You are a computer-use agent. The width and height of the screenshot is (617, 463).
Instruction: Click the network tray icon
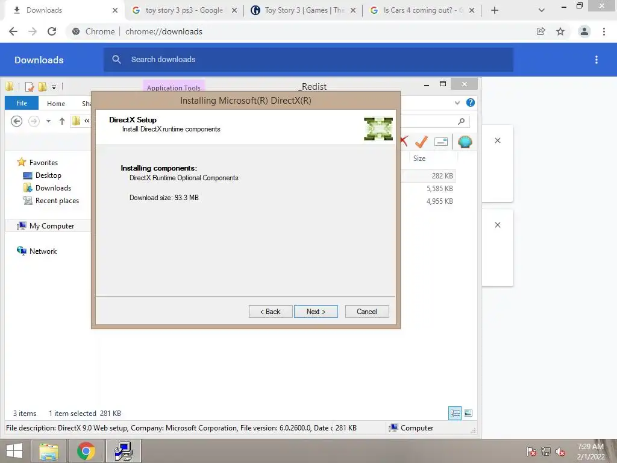click(546, 451)
